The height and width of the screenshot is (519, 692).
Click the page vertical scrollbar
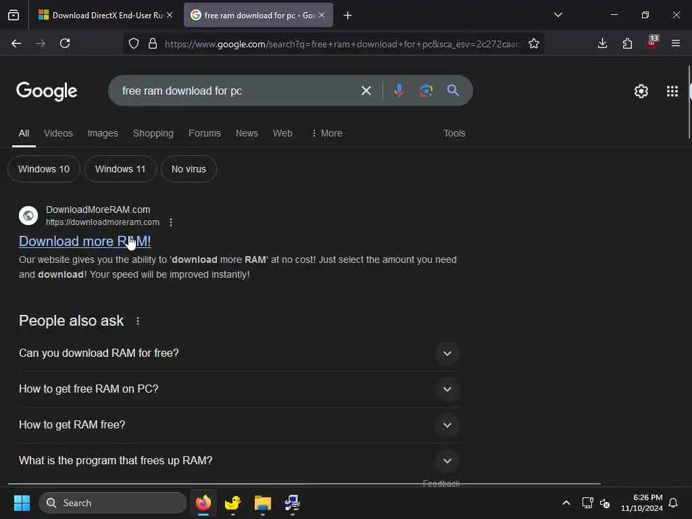[x=689, y=103]
